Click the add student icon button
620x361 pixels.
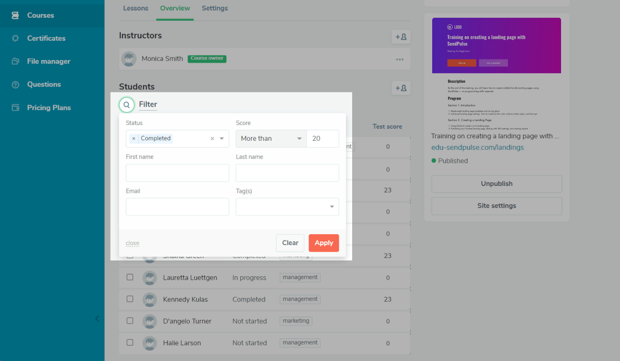[401, 88]
